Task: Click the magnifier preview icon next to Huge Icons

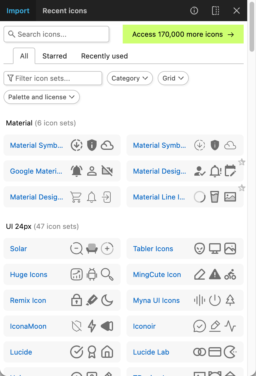Action: (x=107, y=274)
